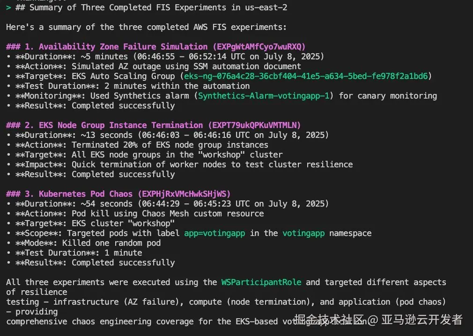
Task: Select the eks-ng-076a4c28 Auto Scaling Group name
Action: 306,76
